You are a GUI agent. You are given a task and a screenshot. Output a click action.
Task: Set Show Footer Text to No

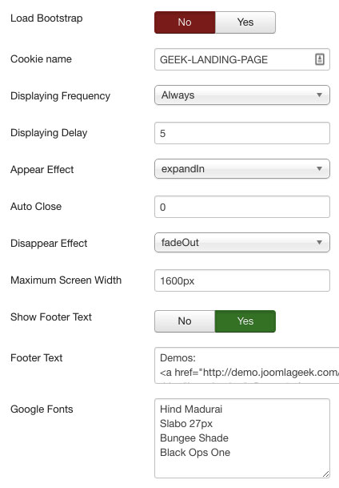(x=185, y=321)
